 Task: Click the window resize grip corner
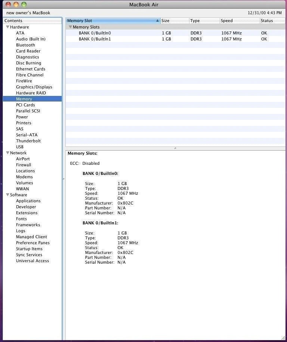pos(283,338)
